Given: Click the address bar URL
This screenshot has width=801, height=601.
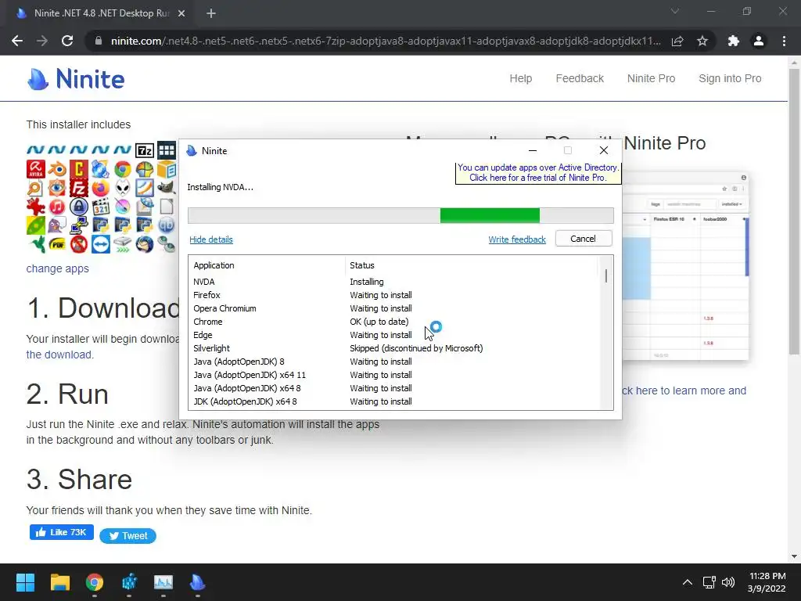Looking at the screenshot, I should pos(386,41).
